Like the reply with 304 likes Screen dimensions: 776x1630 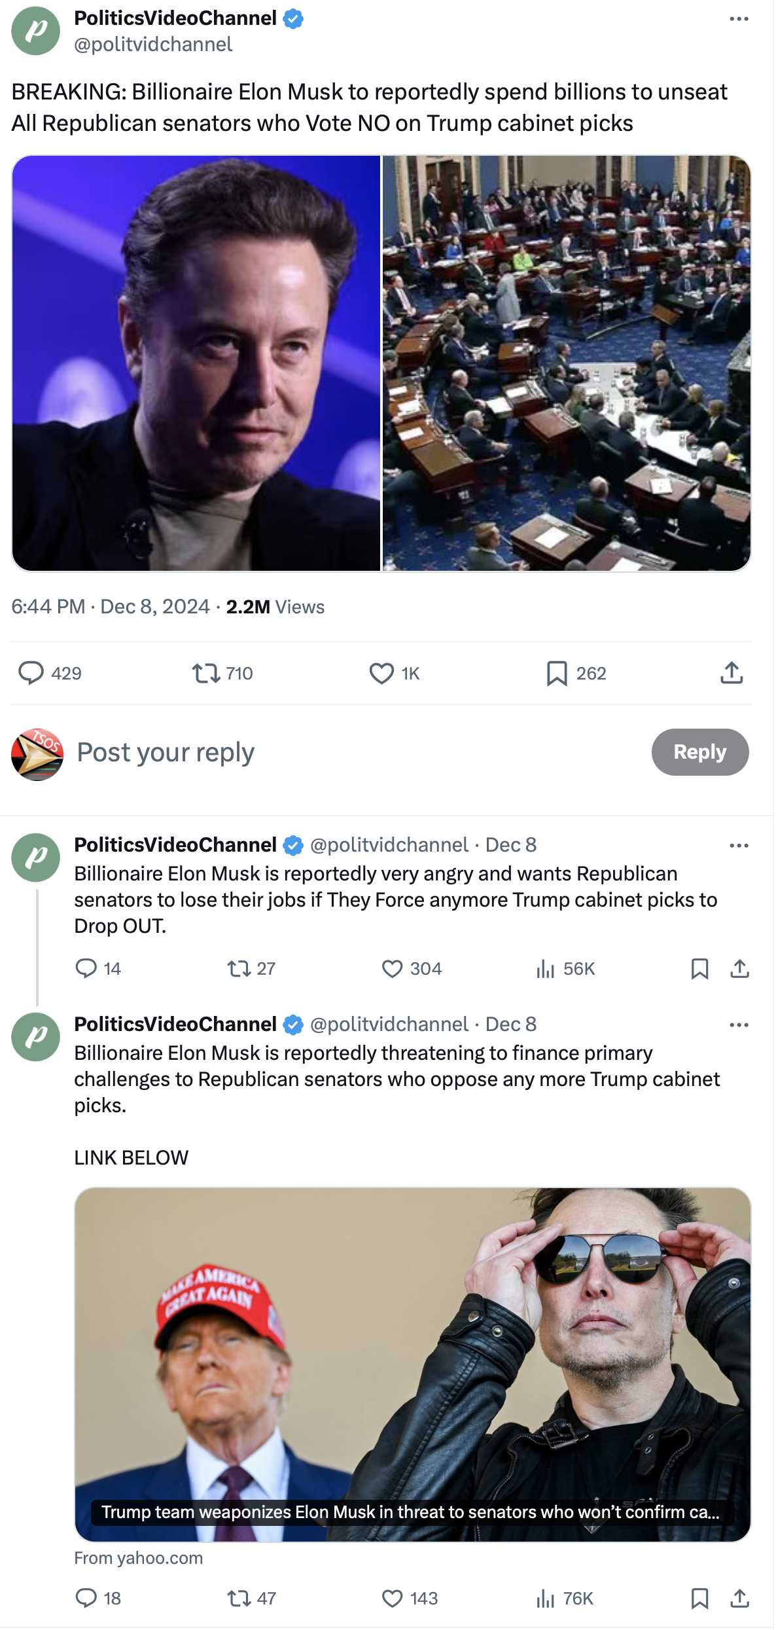pos(392,969)
